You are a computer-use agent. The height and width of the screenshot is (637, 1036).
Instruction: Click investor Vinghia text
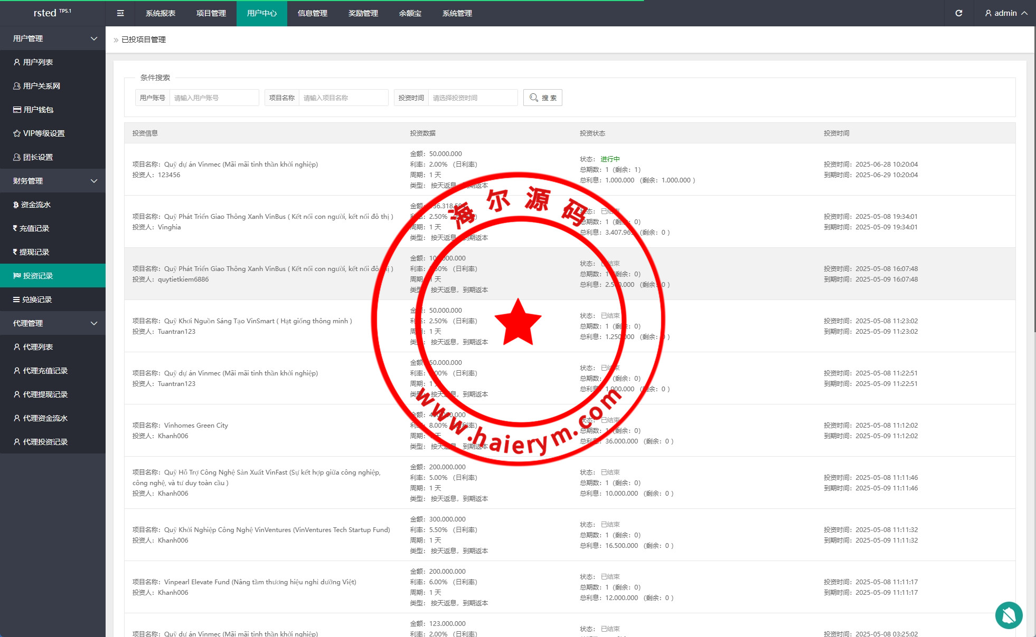169,227
